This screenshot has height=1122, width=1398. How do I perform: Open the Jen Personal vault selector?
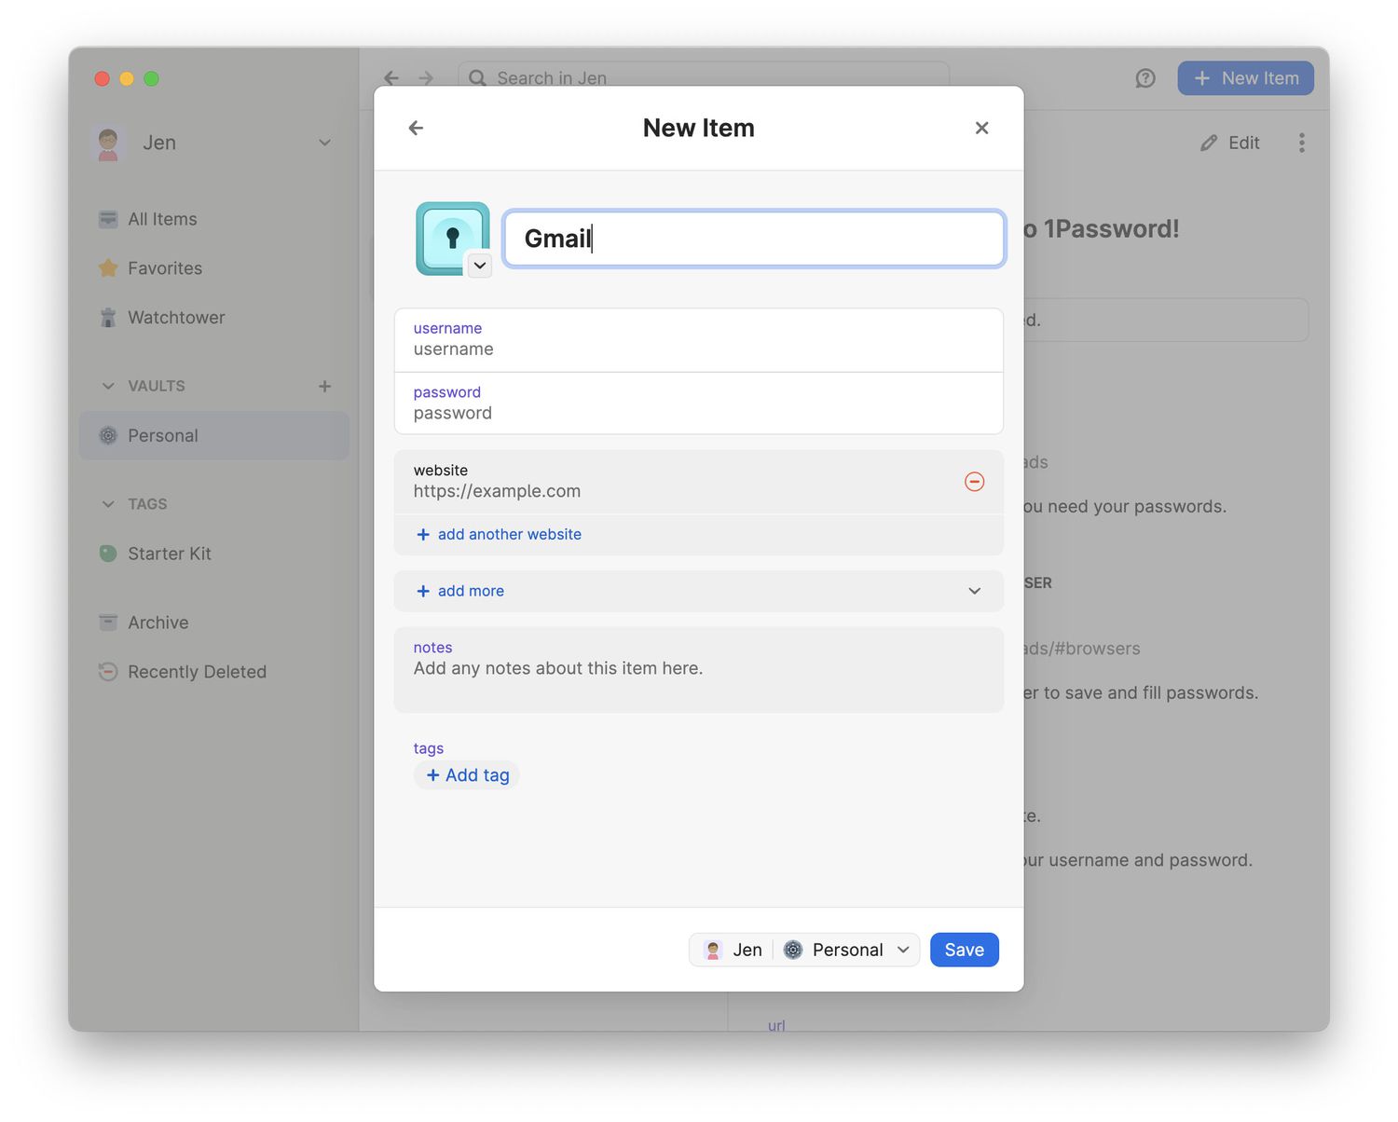point(804,950)
